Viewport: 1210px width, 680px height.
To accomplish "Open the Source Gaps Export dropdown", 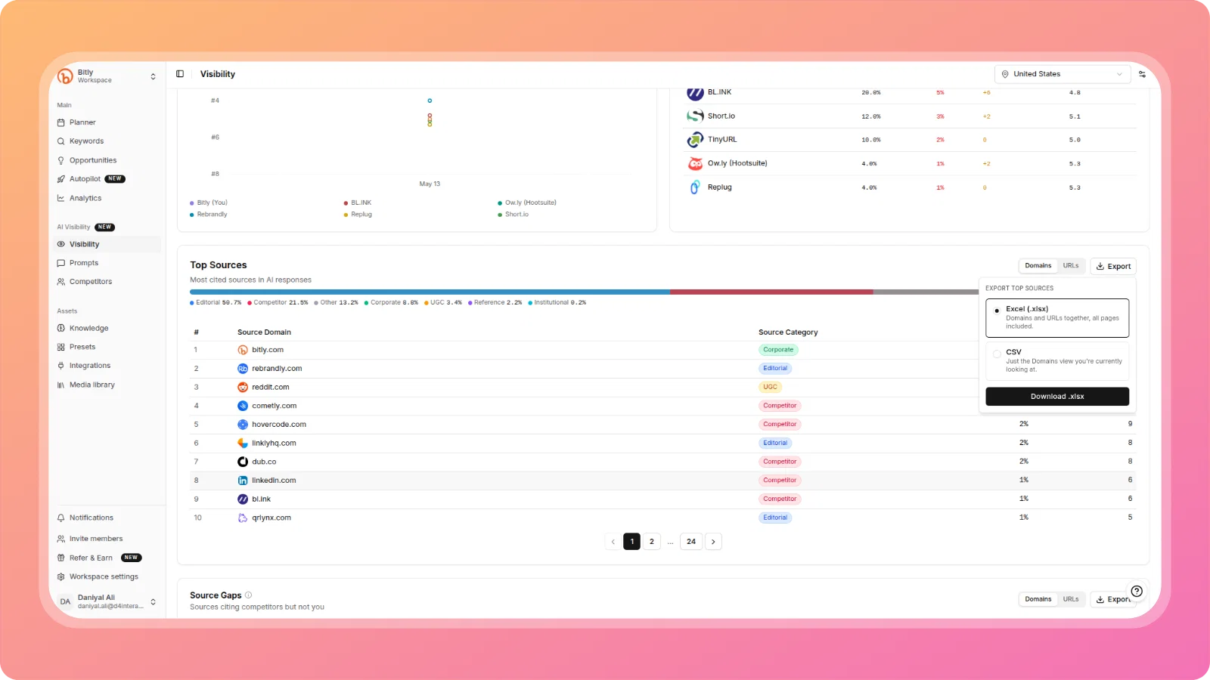I will coord(1113,599).
